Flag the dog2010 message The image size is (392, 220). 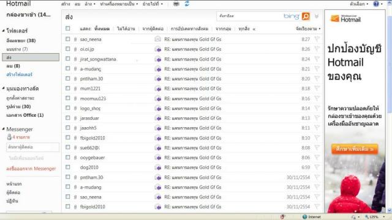[x=317, y=167]
